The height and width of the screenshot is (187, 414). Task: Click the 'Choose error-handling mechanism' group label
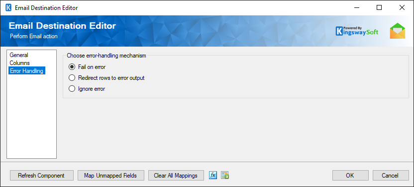(106, 56)
